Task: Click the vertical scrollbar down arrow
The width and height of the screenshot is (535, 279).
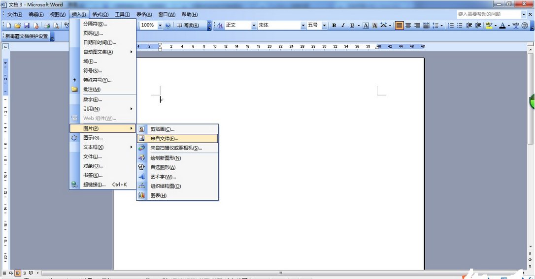Action: (x=531, y=247)
